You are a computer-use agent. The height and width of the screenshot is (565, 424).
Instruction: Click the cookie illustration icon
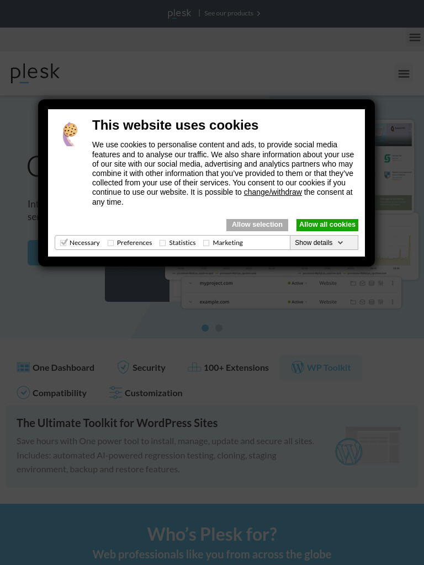(x=70, y=134)
